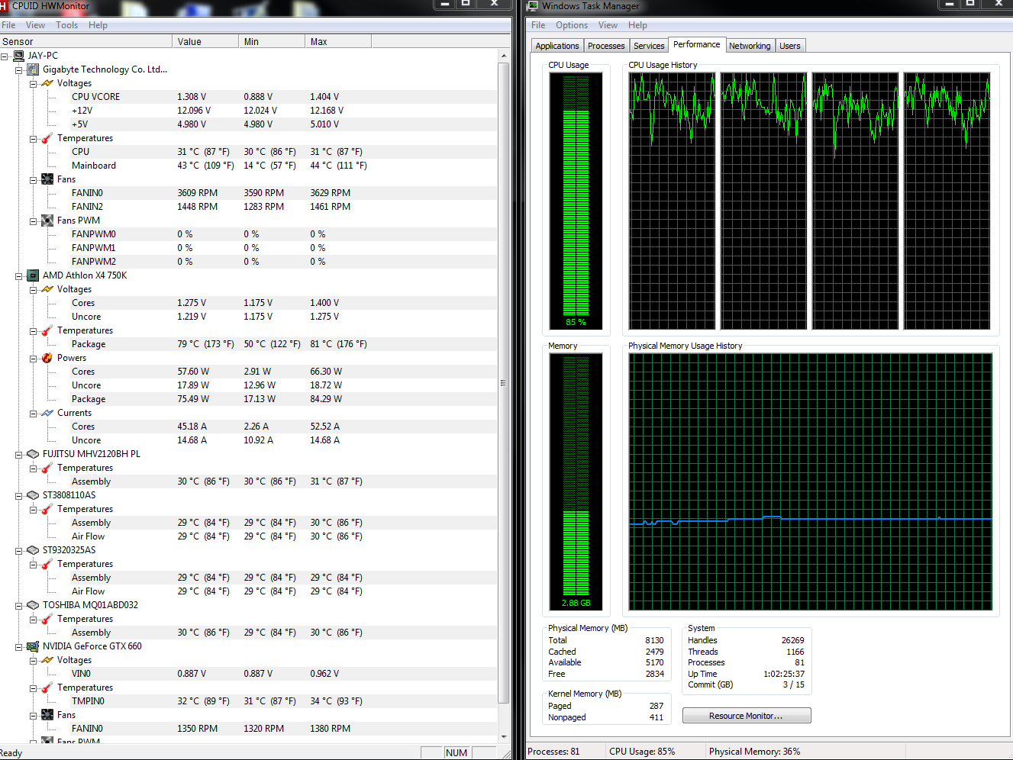Screen dimensions: 1013x760
Task: Click the NVIDIA GeForce GTX 660 card icon
Action: click(x=33, y=646)
